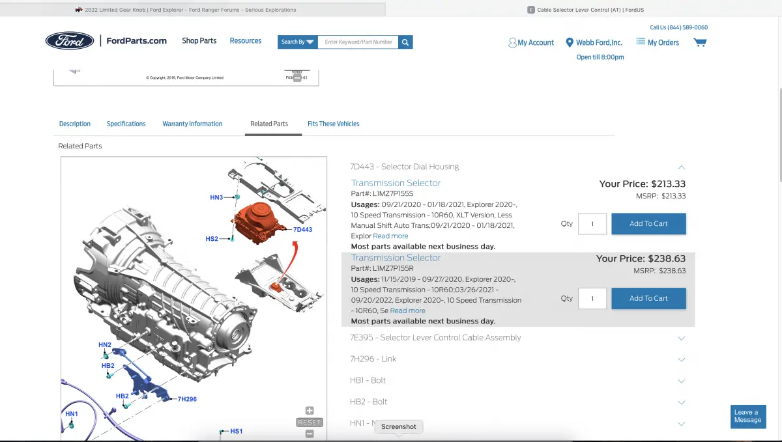Click the HB2 callout beside the 7H296 label

point(123,396)
